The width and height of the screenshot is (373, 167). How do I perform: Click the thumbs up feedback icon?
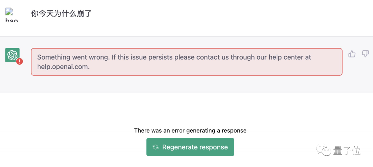352,54
